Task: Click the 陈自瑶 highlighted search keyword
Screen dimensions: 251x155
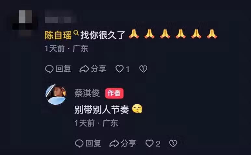Action: click(x=58, y=35)
